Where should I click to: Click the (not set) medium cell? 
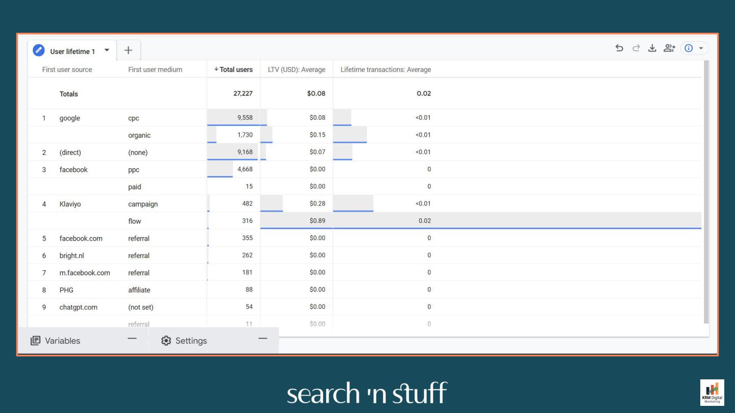coord(141,307)
